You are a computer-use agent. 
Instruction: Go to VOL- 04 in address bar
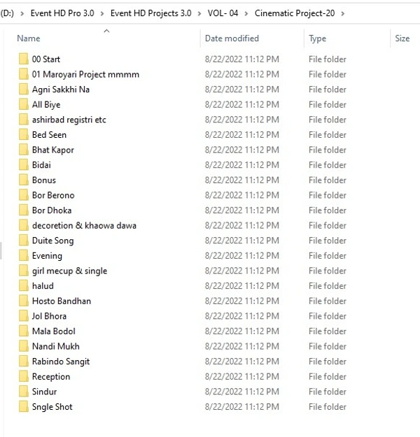coord(223,13)
